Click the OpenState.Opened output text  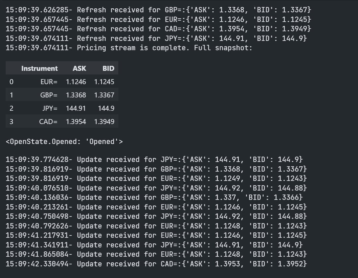pos(64,142)
